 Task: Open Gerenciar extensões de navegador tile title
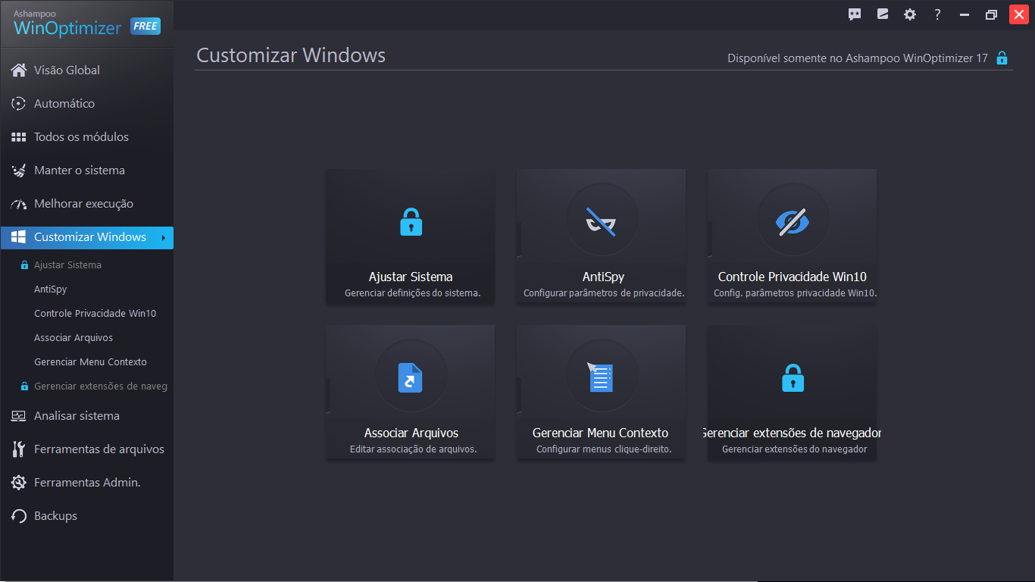click(x=793, y=433)
